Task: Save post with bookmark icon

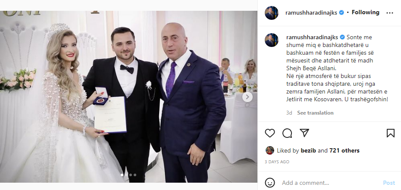Action: click(391, 133)
